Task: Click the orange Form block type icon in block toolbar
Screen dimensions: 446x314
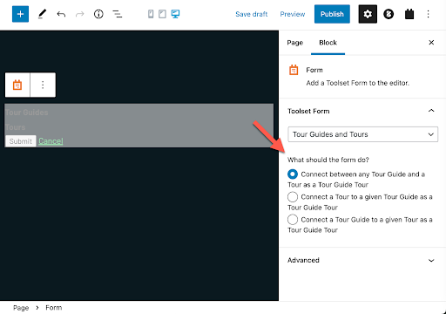Action: [17, 85]
